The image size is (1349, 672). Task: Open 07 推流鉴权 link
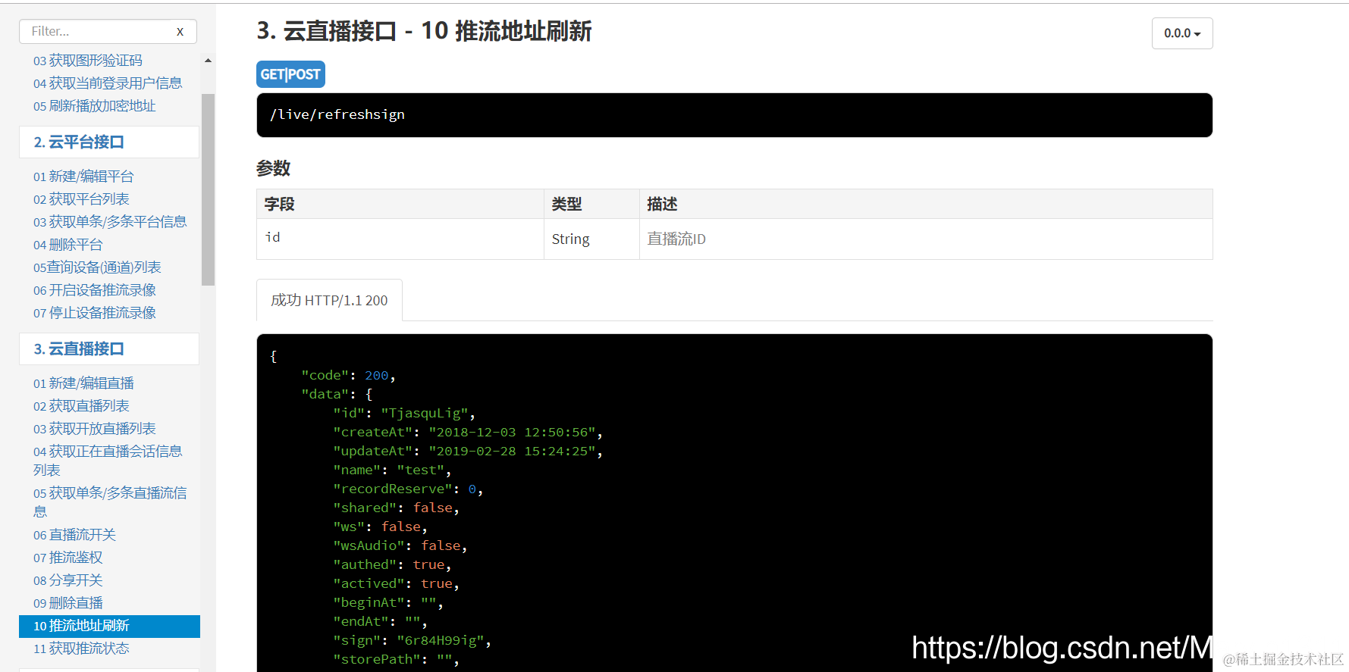[68, 558]
